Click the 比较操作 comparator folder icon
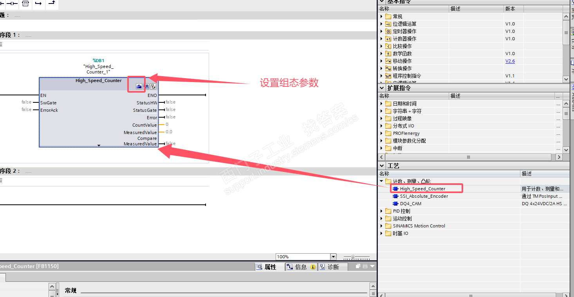Screen dimensions: 574x297 388,46
